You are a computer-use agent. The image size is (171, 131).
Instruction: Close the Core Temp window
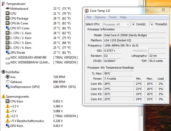coord(163,10)
